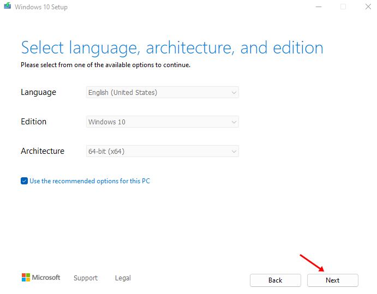Click the chevron arrow on the Language box

click(234, 93)
